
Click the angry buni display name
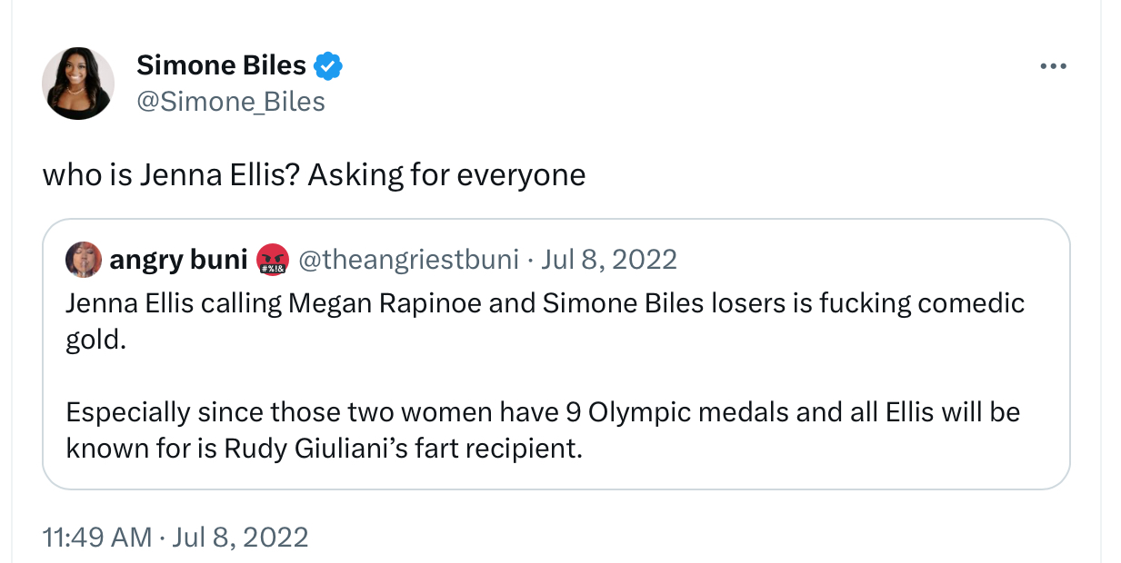pos(178,261)
